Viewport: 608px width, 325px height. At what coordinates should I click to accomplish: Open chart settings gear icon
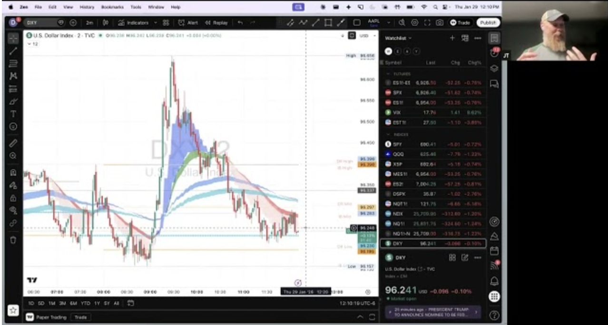click(414, 22)
